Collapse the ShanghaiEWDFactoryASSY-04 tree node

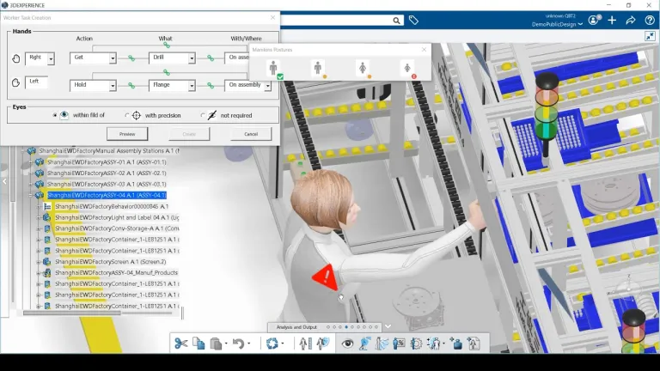(x=30, y=195)
